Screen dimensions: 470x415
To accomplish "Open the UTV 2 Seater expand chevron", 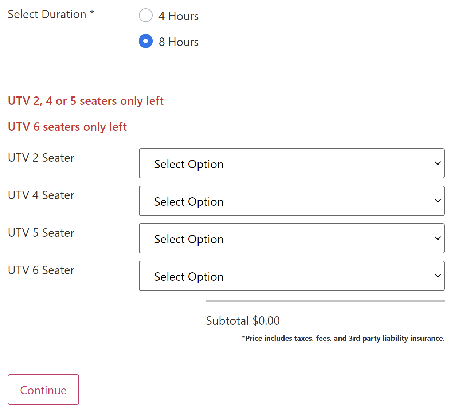I will pos(438,163).
